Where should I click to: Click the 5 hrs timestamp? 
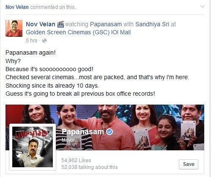click(x=32, y=41)
